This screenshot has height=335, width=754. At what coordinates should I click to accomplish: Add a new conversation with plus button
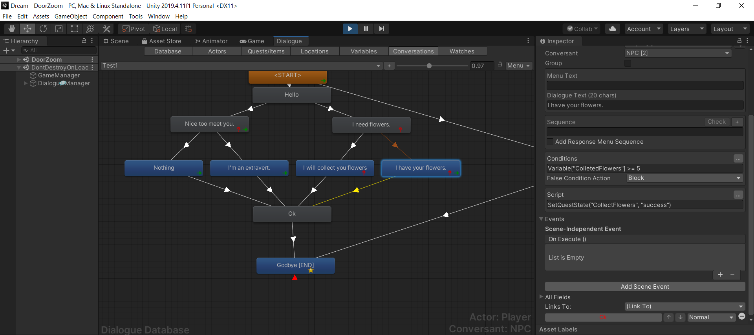pos(389,66)
